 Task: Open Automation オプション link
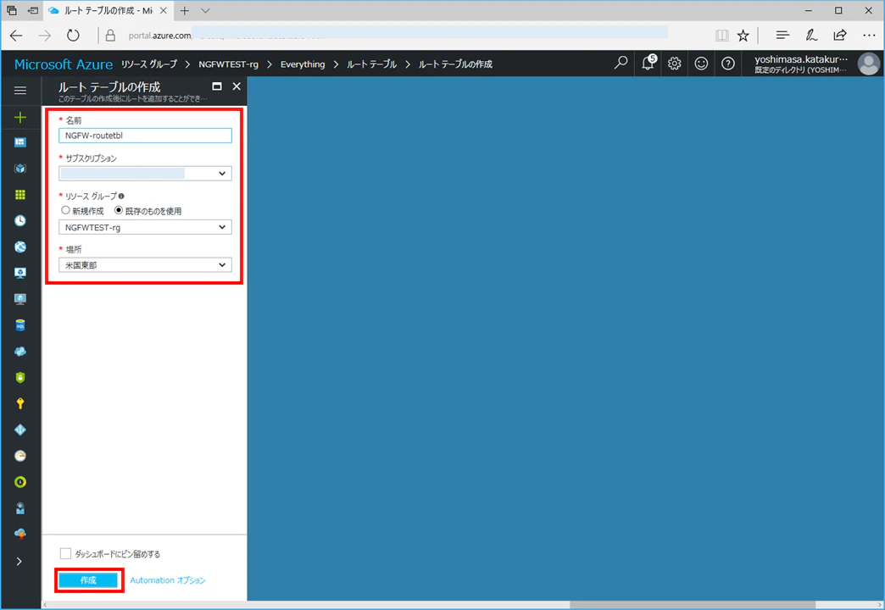tap(168, 580)
